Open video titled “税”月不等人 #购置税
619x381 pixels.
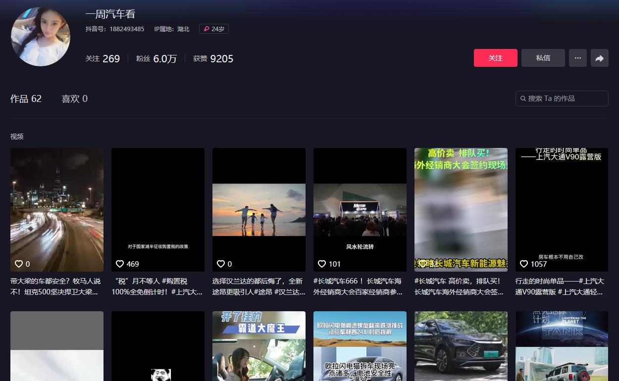157,286
